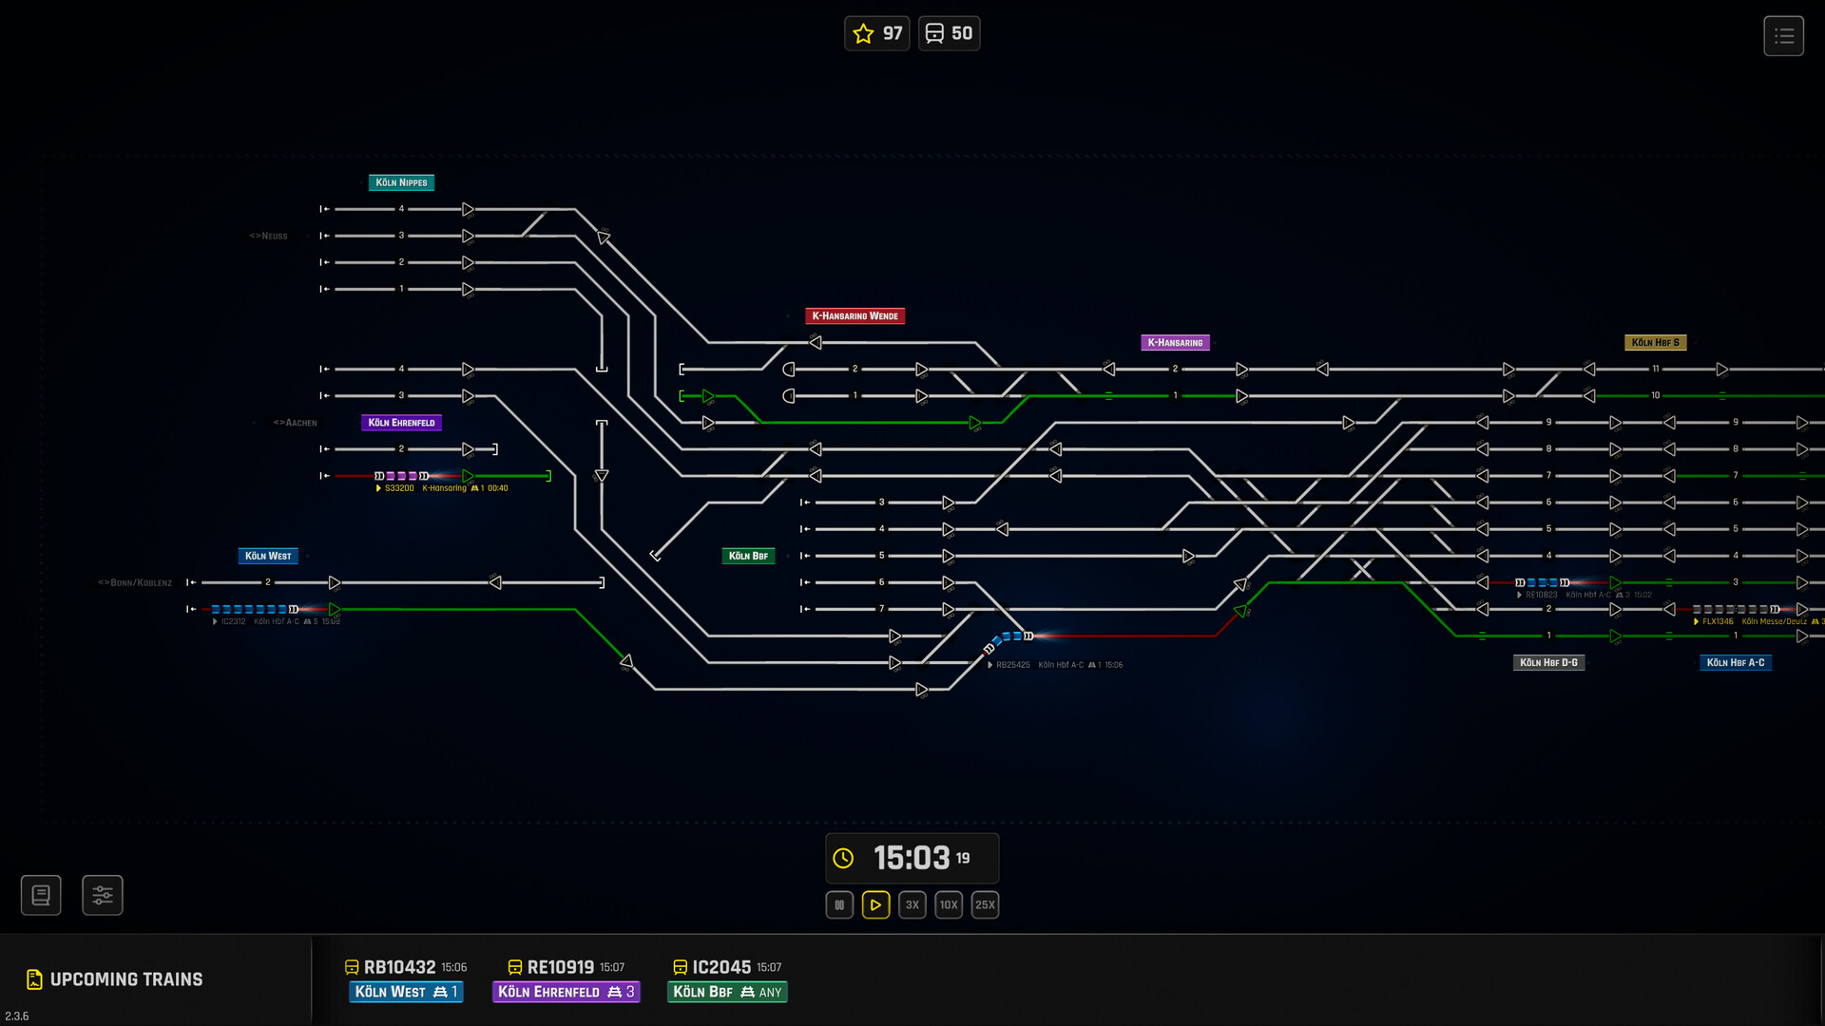Open the logbook icon at bottom left
Screen dimensions: 1825x1026
point(41,895)
